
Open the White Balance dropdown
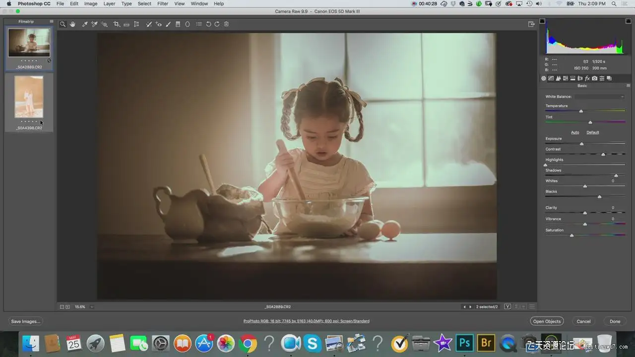coord(599,97)
